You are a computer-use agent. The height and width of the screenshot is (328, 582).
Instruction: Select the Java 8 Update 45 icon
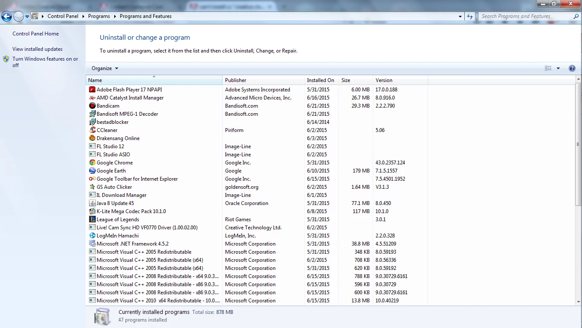(x=92, y=203)
